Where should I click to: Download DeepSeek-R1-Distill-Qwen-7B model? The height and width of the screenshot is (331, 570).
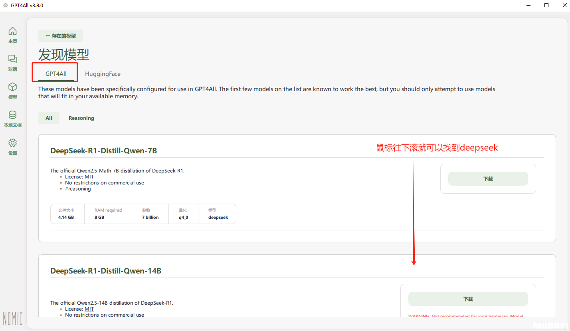click(x=488, y=178)
